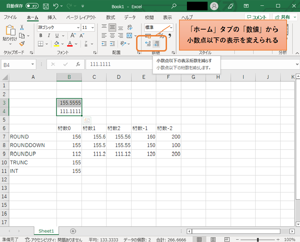Screen dimensions: 300x242
Task: Click the Cut scissors icon
Action: (22, 27)
